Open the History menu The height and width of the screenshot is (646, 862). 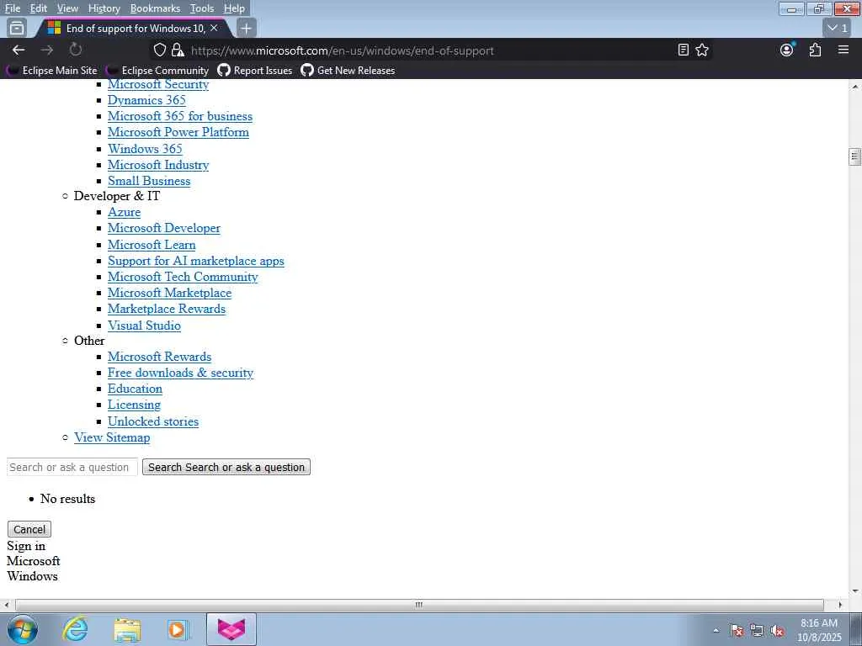coord(104,8)
